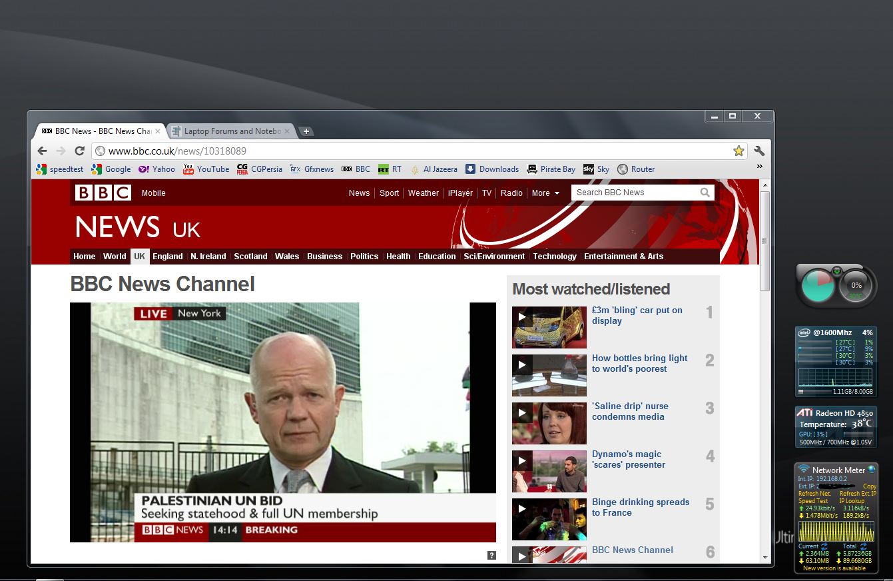Open the speedtest bookmark
Screen dimensions: 893x581
(x=60, y=169)
